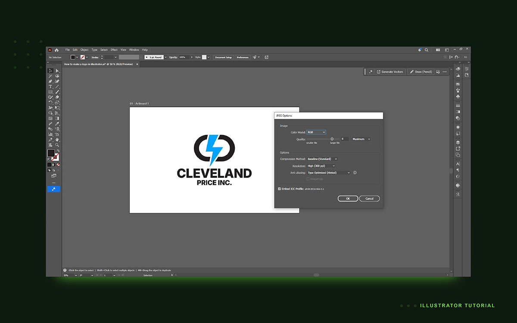This screenshot has height=323, width=517.
Task: Set the paint mode to Color
Action: click(x=49, y=165)
